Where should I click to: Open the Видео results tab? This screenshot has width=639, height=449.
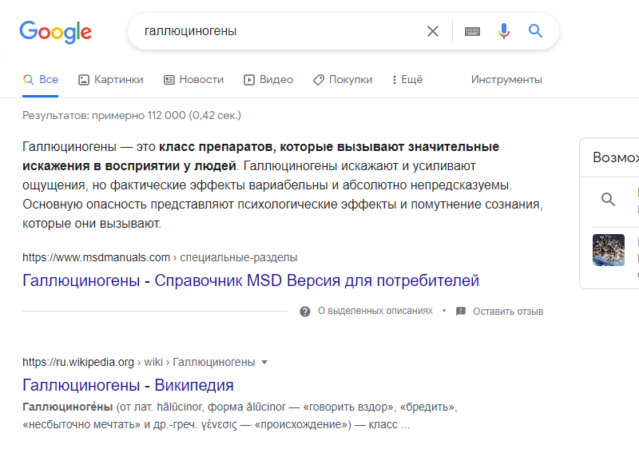(268, 79)
